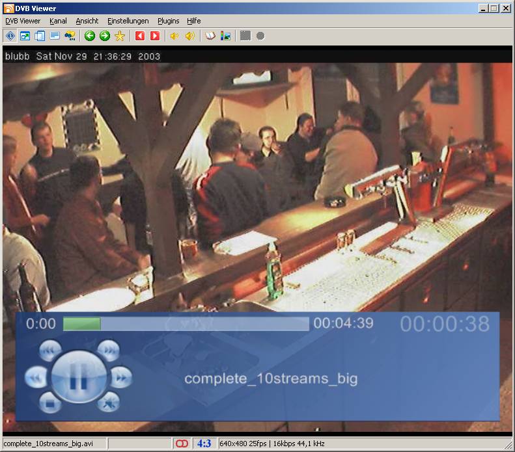
Task: Toggle the 4:3 aspect ratio indicator
Action: coord(204,444)
